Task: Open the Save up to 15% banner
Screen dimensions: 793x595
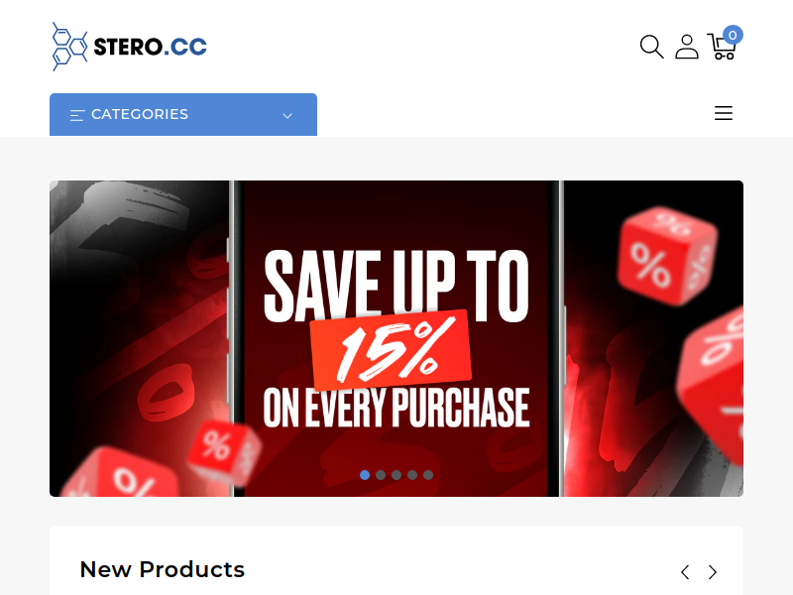Action: [x=396, y=338]
